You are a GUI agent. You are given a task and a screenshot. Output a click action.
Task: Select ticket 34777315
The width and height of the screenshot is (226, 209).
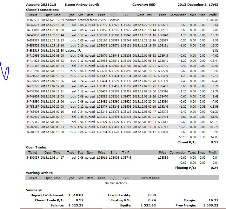pyautogui.click(x=33, y=122)
